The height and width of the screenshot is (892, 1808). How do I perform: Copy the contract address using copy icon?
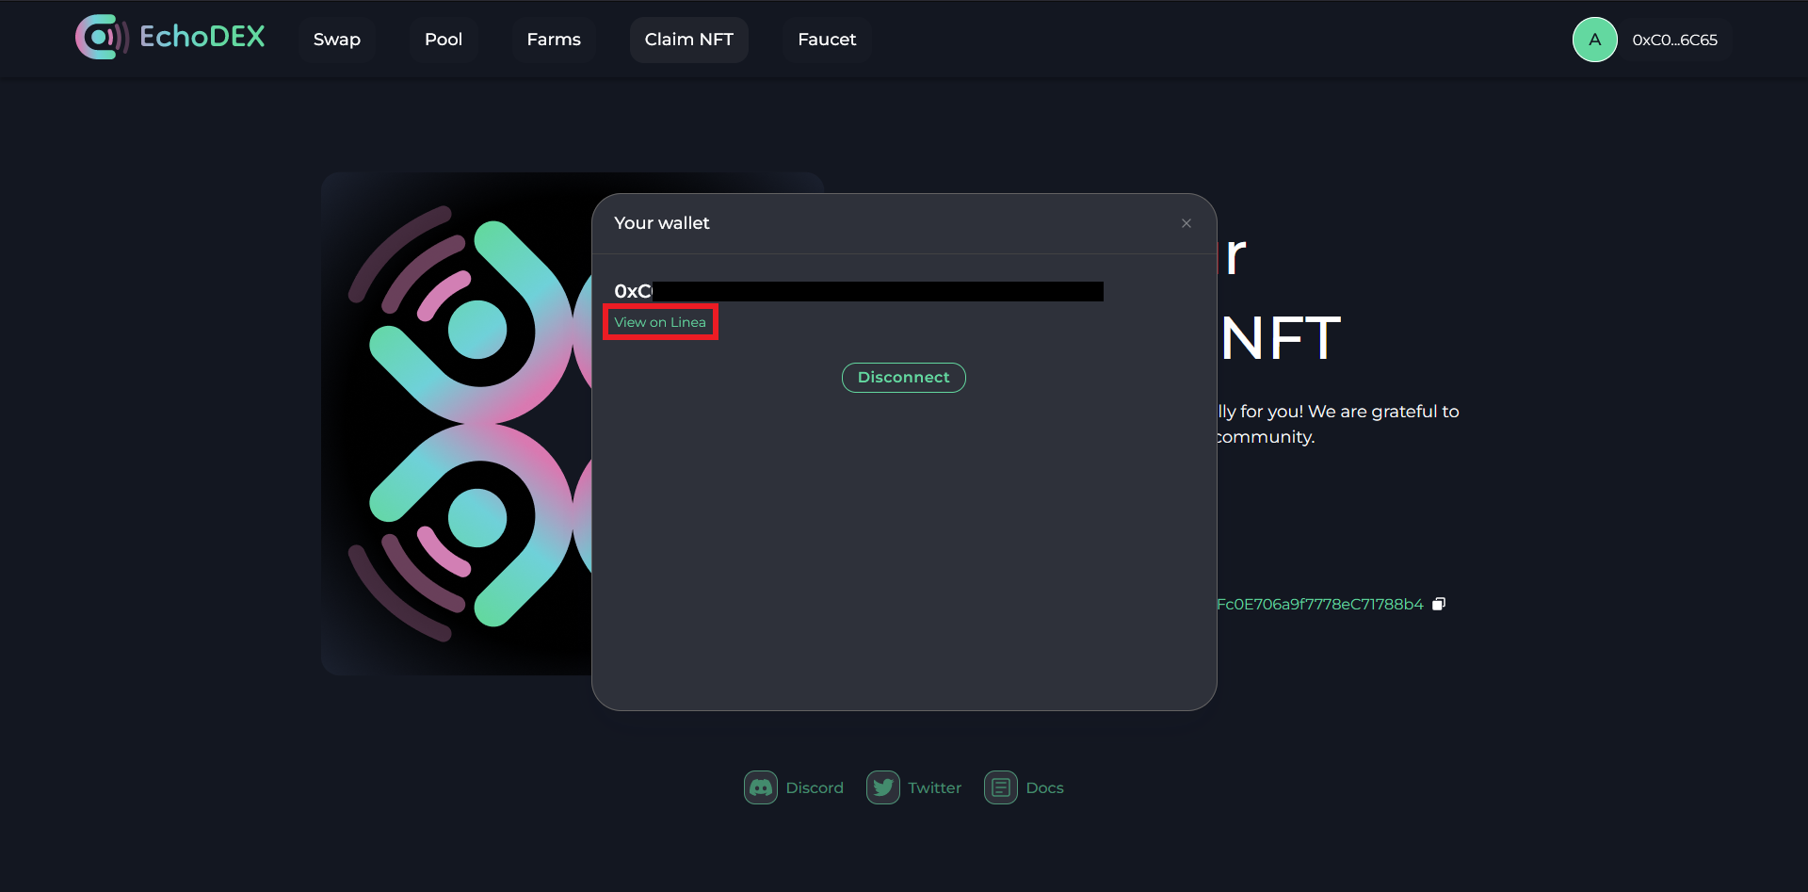point(1438,605)
